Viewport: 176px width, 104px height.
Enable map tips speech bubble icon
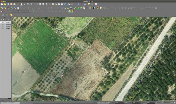89,4
